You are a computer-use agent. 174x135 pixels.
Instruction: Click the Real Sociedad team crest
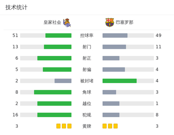tap(67, 22)
